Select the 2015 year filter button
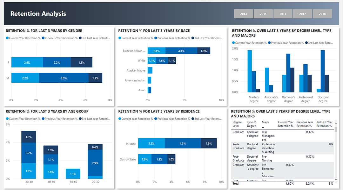Viewport: 343px width, 190px height. click(263, 14)
